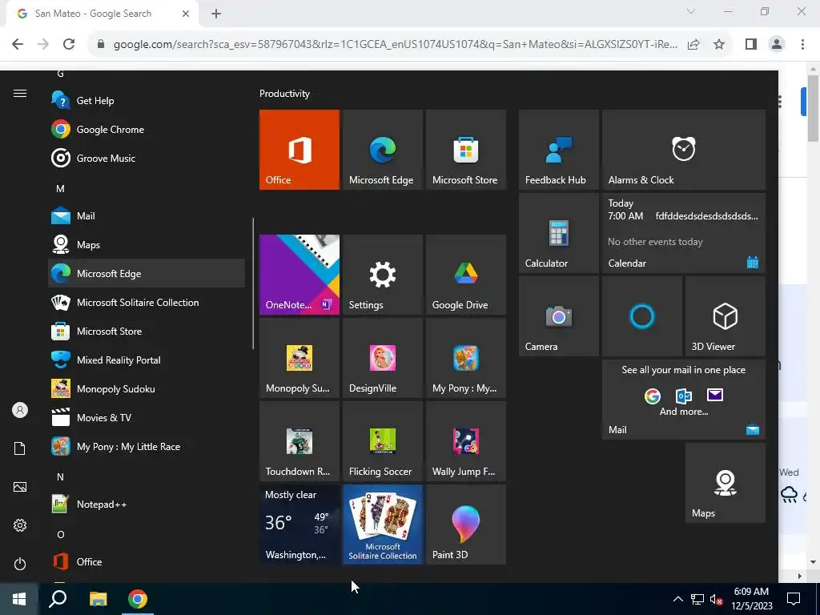Open the Mail live tile
820x615 pixels.
point(684,400)
